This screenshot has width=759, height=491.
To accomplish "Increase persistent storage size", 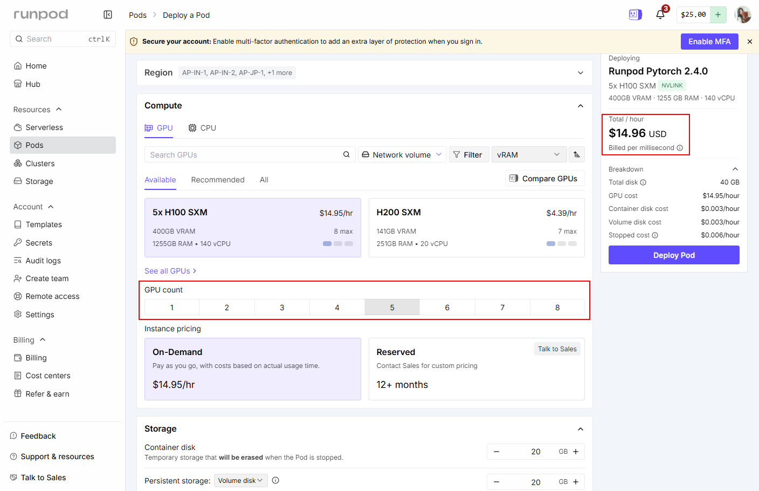I will tap(576, 482).
